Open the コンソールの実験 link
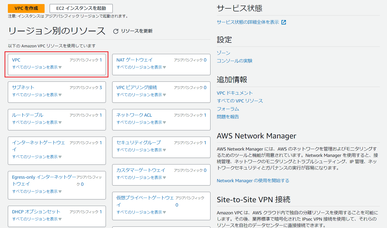This screenshot has width=387, height=228. point(235,61)
